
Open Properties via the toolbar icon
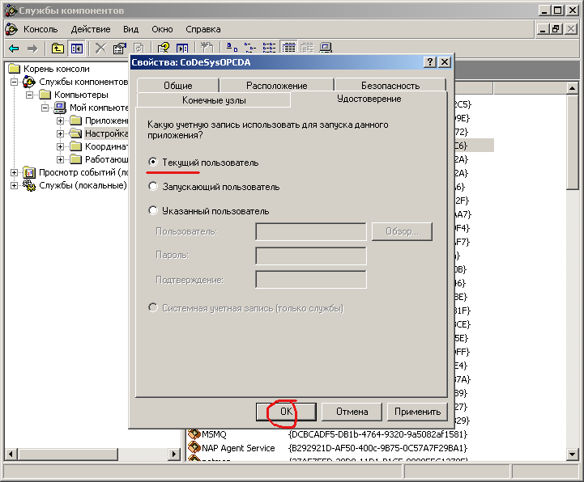coord(120,49)
